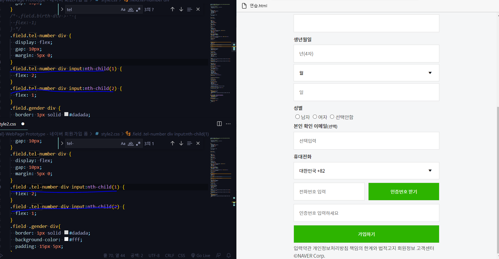Open the 책임의 한계와 법적고지 footer link
The width and height of the screenshot is (499, 259).
373,248
